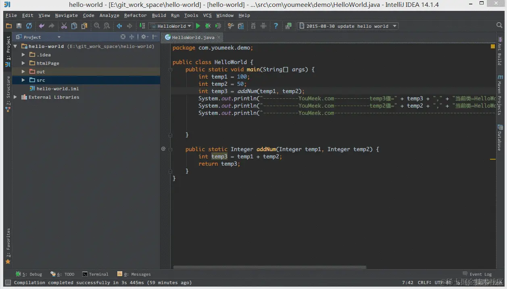Save all files
507x289 pixels.
(x=19, y=26)
